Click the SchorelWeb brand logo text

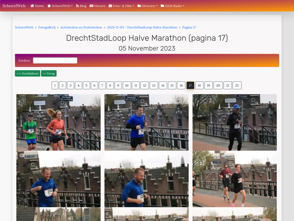(14, 6)
